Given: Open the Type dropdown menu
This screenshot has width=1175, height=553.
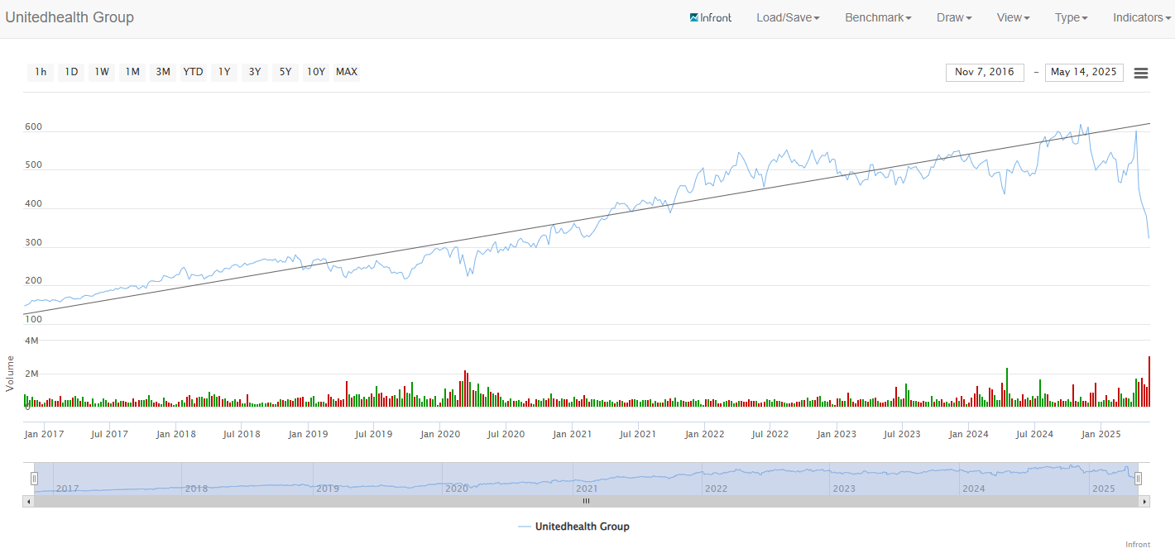Looking at the screenshot, I should [1072, 17].
